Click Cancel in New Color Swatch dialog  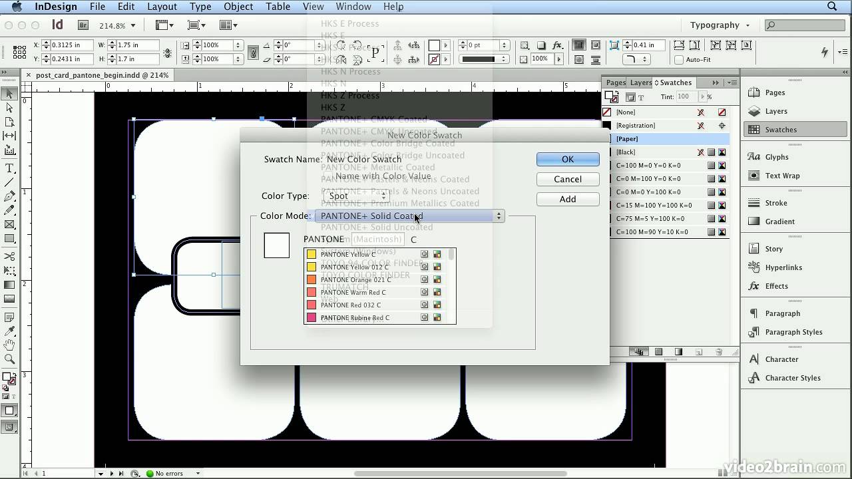(568, 179)
